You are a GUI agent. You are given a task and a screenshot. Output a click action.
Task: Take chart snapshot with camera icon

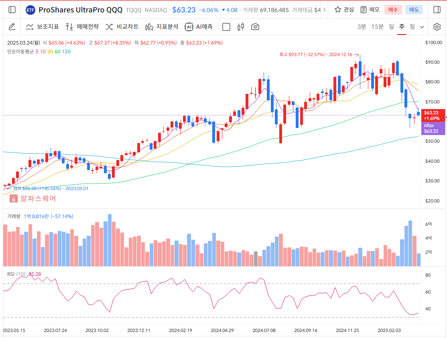click(255, 27)
